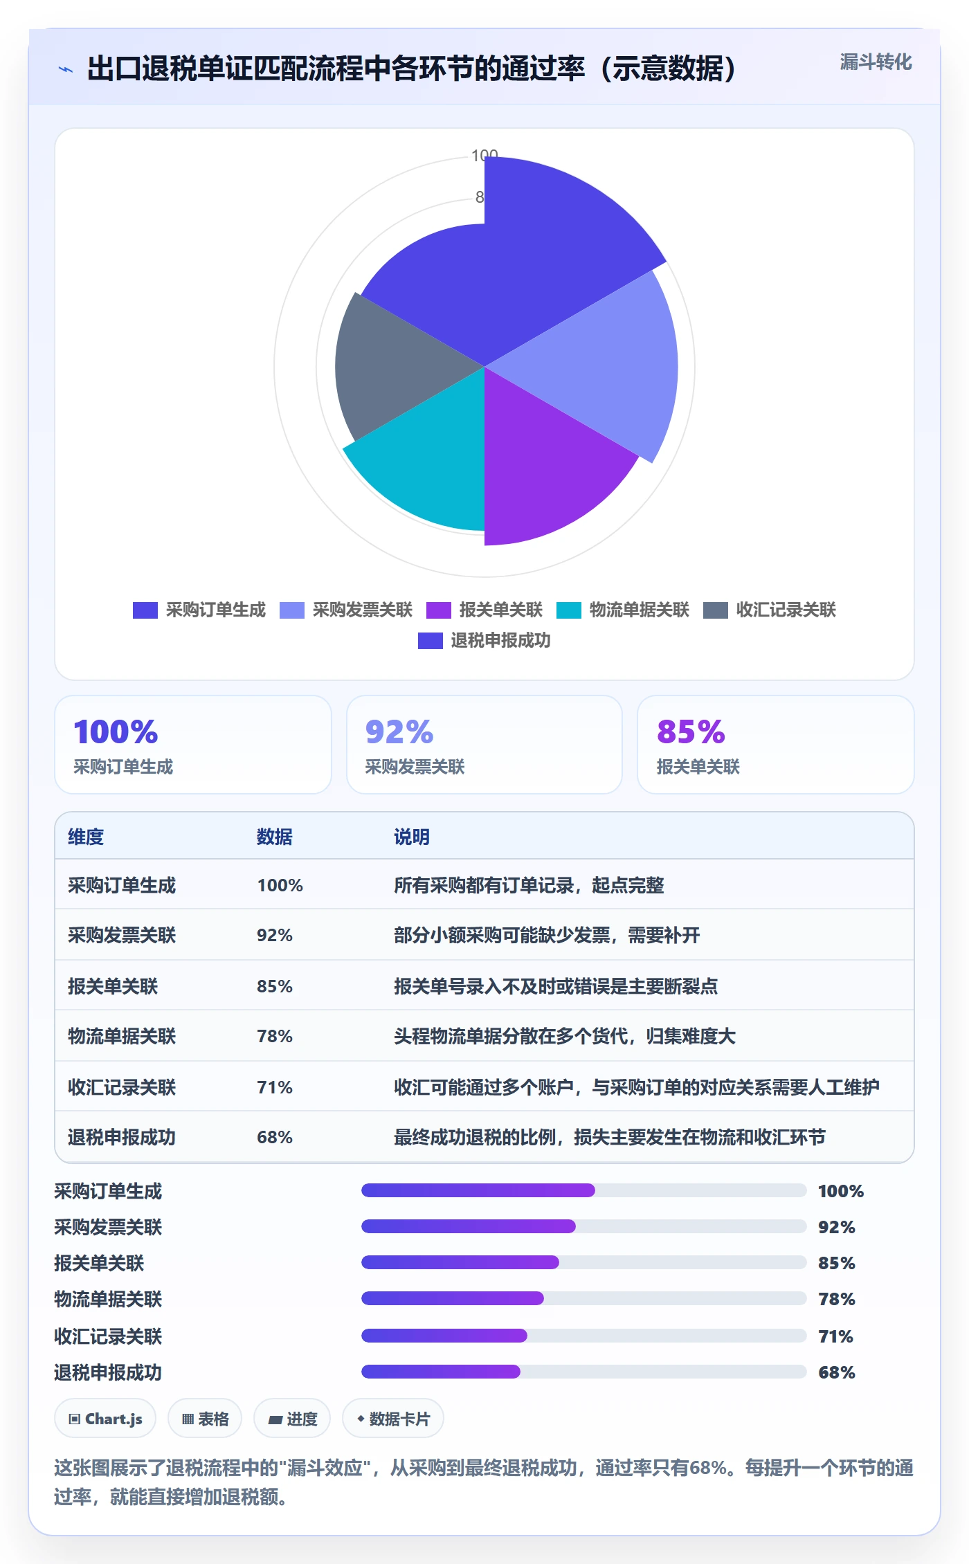The height and width of the screenshot is (1564, 969).
Task: Click the 物流单据关联 progress bar
Action: 583,1298
